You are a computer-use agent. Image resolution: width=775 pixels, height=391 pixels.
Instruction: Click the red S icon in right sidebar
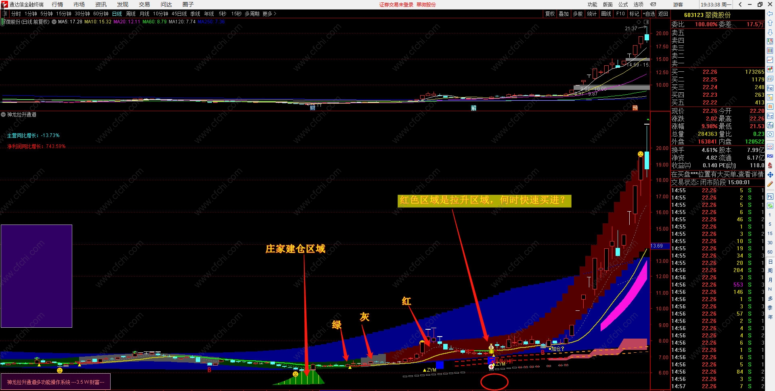click(770, 165)
